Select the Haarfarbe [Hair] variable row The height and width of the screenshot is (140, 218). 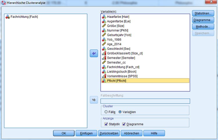point(145,17)
